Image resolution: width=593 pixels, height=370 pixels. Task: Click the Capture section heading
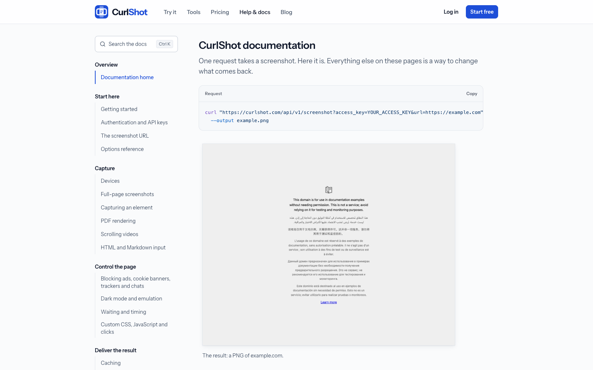click(105, 168)
